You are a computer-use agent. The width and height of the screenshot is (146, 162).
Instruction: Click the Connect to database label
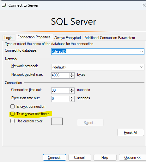(21, 50)
